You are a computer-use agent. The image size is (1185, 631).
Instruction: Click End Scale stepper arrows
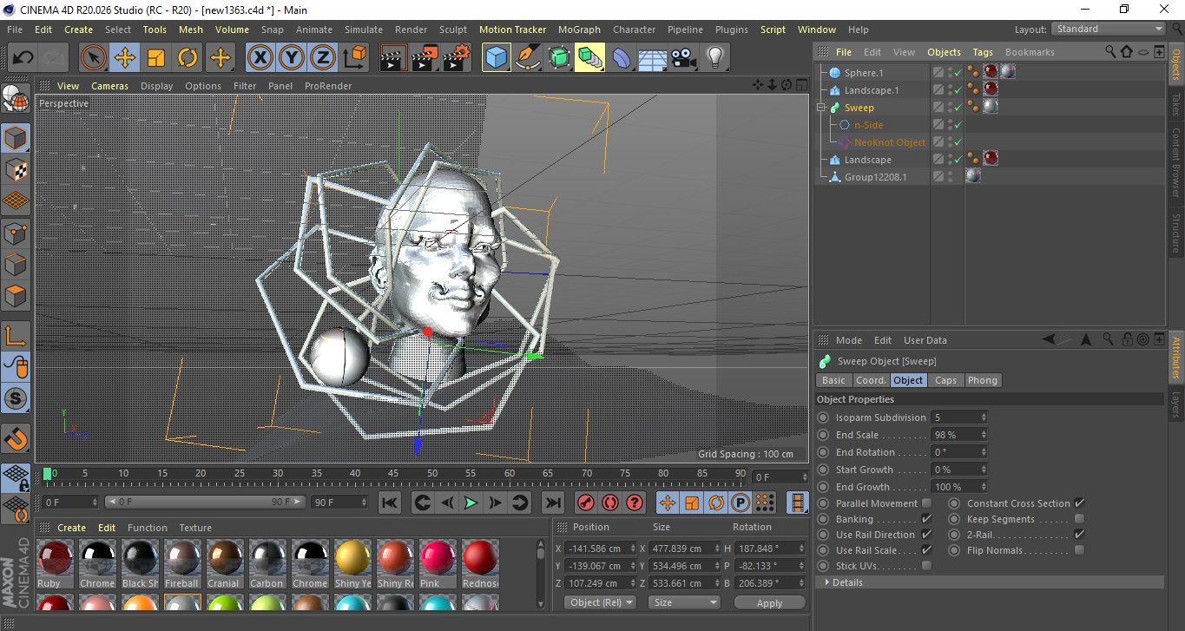point(983,435)
